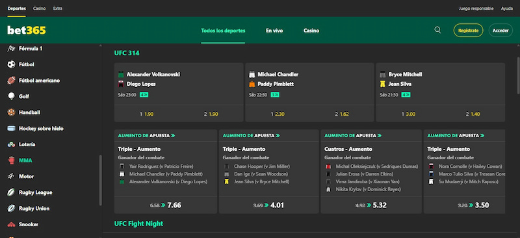
Task: Bet on Jean Silva at 1.40
Action: tap(473, 114)
